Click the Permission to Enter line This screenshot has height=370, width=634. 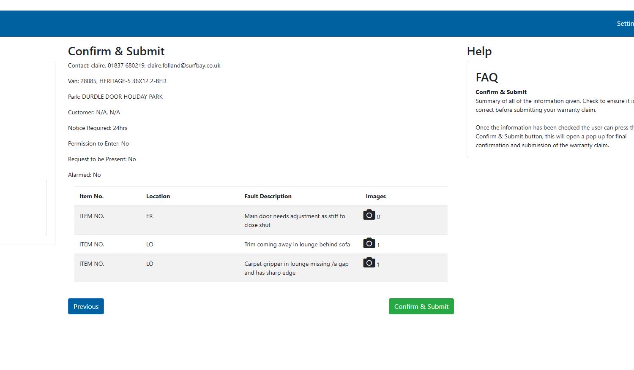point(98,143)
